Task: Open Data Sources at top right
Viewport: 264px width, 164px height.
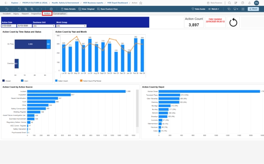Action: [214, 3]
